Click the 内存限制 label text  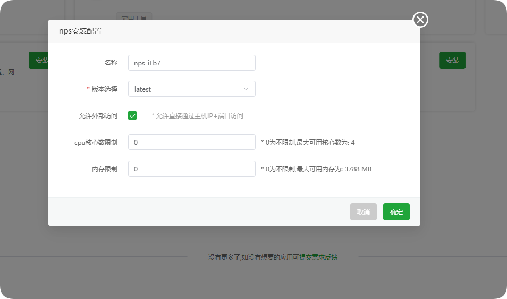click(x=105, y=169)
